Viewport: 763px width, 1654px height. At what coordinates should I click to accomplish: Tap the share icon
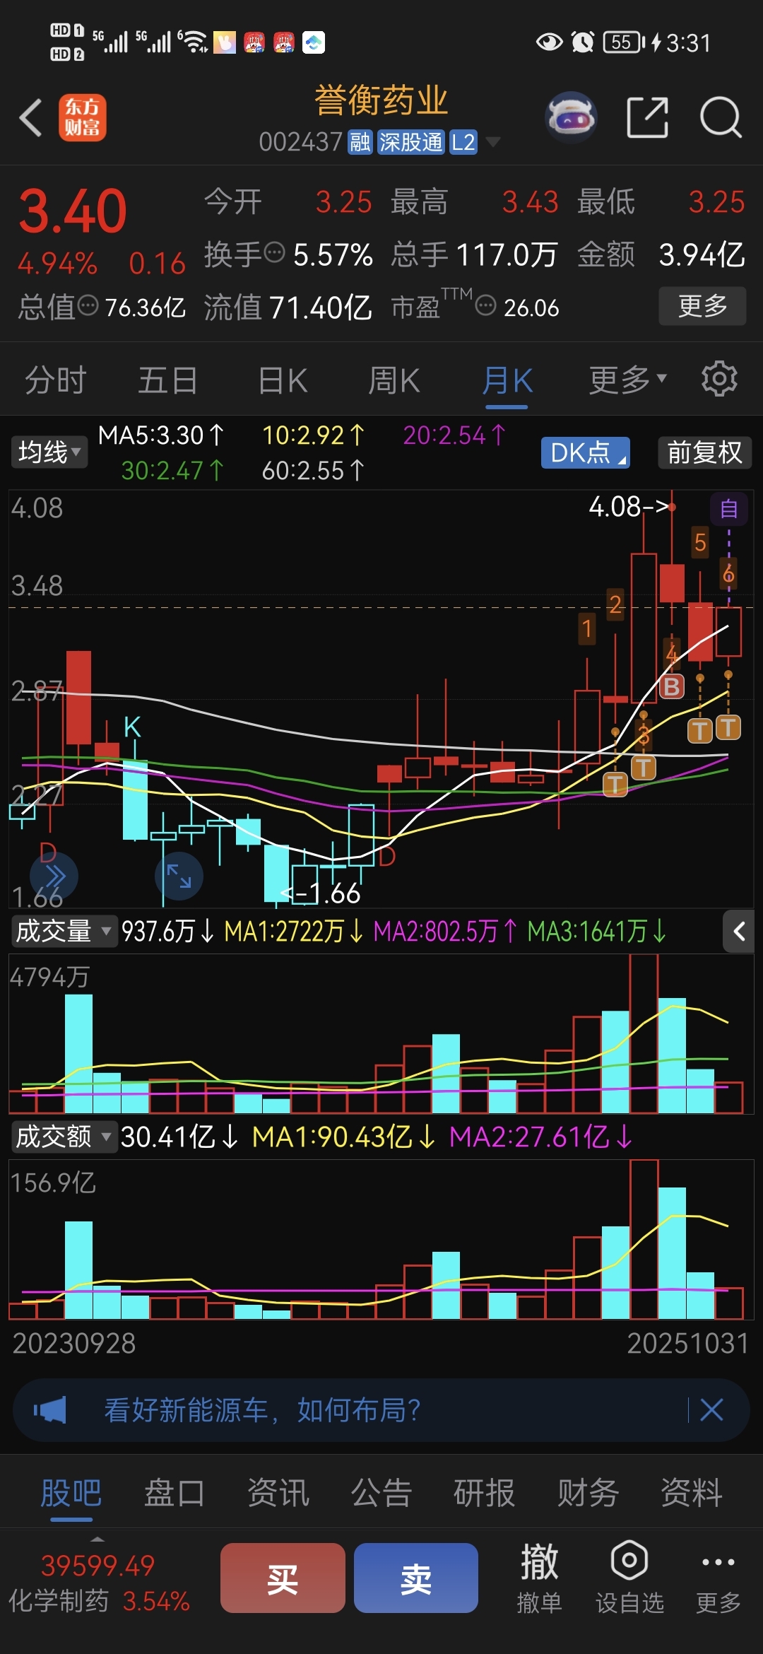[x=647, y=117]
